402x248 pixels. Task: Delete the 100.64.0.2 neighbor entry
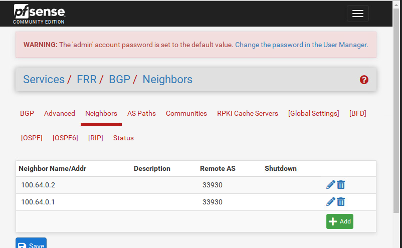pyautogui.click(x=341, y=185)
